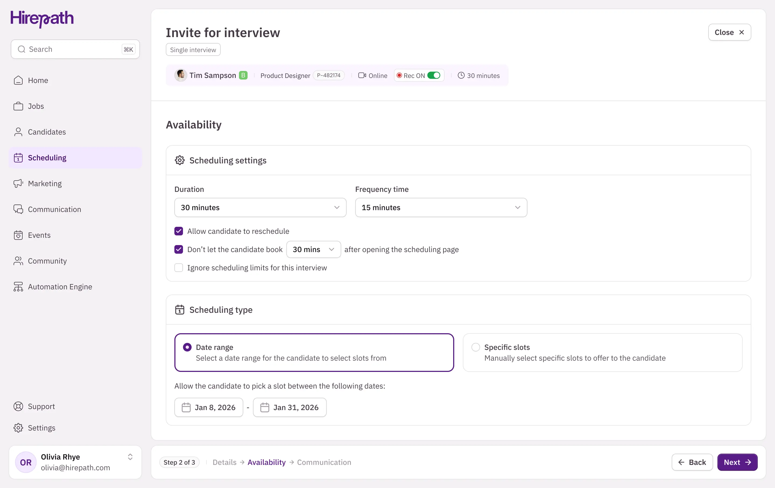Go to the Communication step in breadcrumb
Screen dimensions: 775x488
(x=324, y=462)
